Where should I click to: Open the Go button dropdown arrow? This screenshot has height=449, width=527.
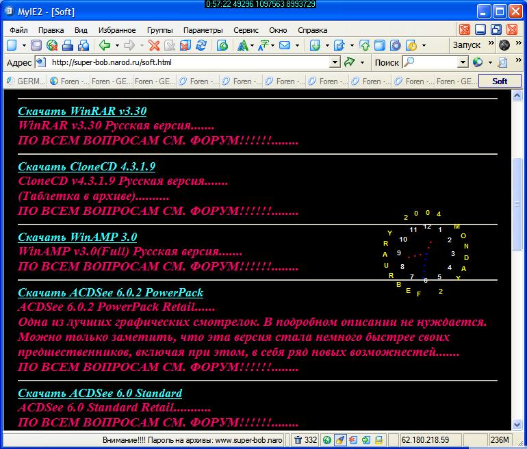tap(362, 62)
